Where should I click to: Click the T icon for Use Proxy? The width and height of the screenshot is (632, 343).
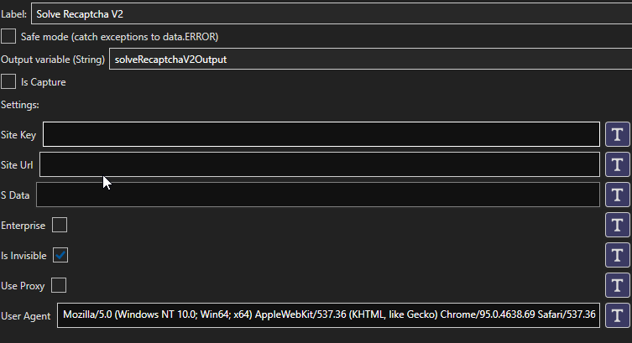[618, 285]
